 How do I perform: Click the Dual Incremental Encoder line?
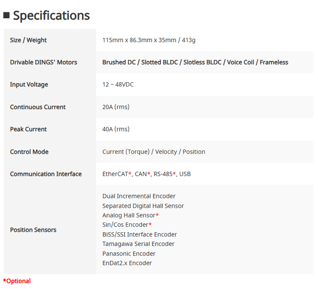[x=139, y=196]
